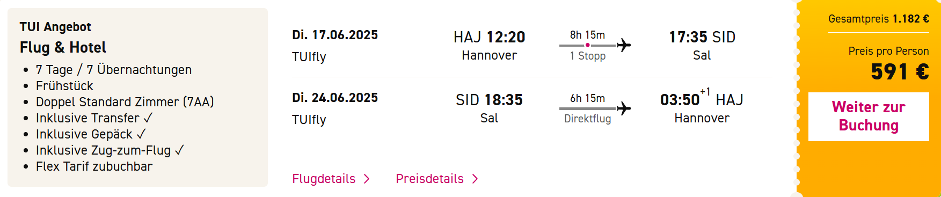The height and width of the screenshot is (197, 941).
Task: Click the outbound date Di. 17.06.2025
Action: [x=335, y=35]
